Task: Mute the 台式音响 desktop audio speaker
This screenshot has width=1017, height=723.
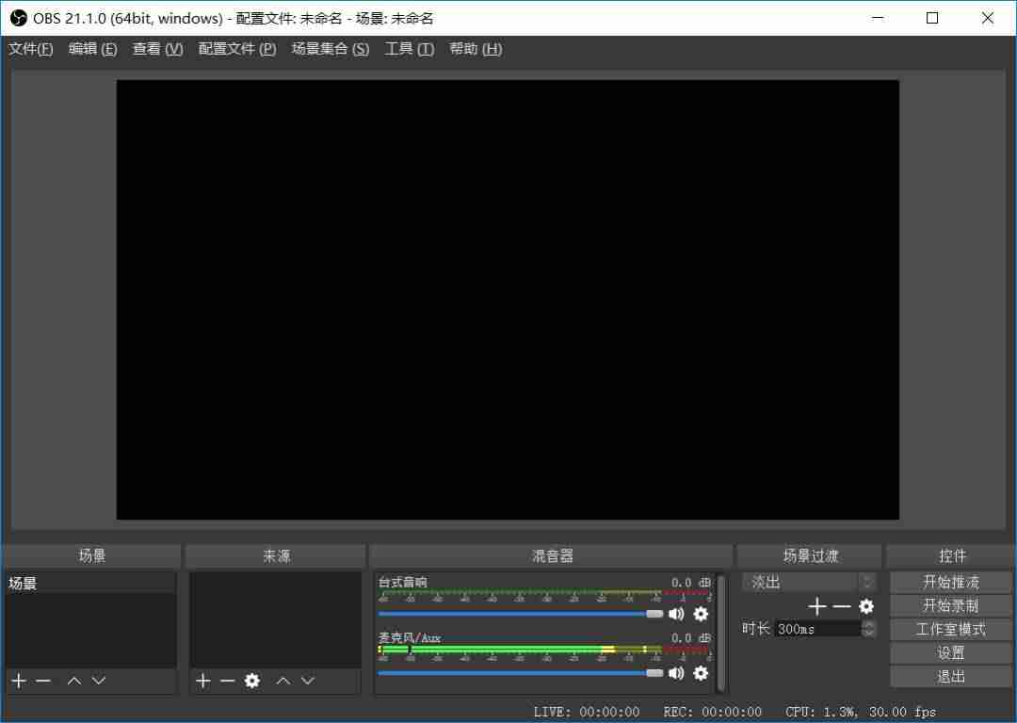Action: (x=676, y=614)
